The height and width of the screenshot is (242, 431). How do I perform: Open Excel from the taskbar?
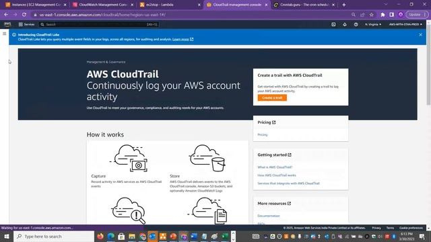[x=225, y=236]
